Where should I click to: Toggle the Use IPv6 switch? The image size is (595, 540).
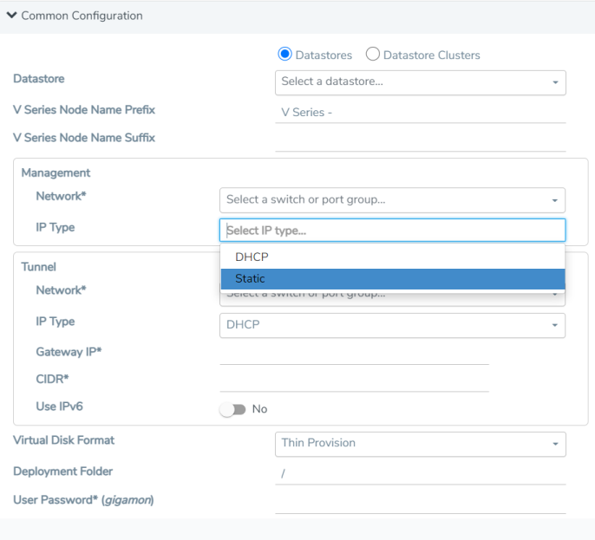232,409
